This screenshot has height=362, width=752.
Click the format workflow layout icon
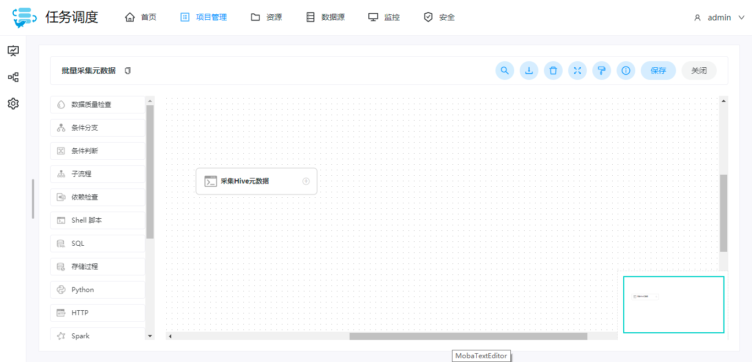602,71
